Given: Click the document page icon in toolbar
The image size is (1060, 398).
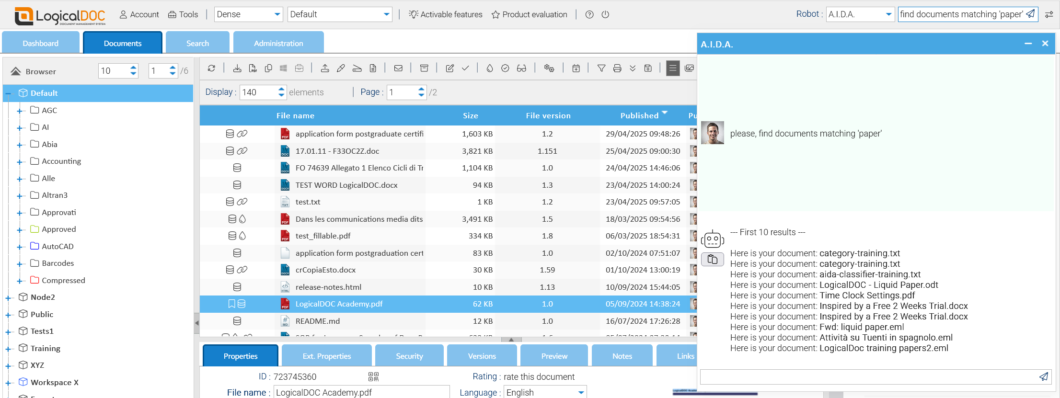Looking at the screenshot, I should tap(373, 68).
